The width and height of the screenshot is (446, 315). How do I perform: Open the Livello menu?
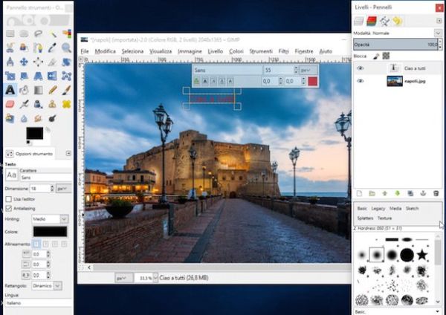click(x=215, y=51)
